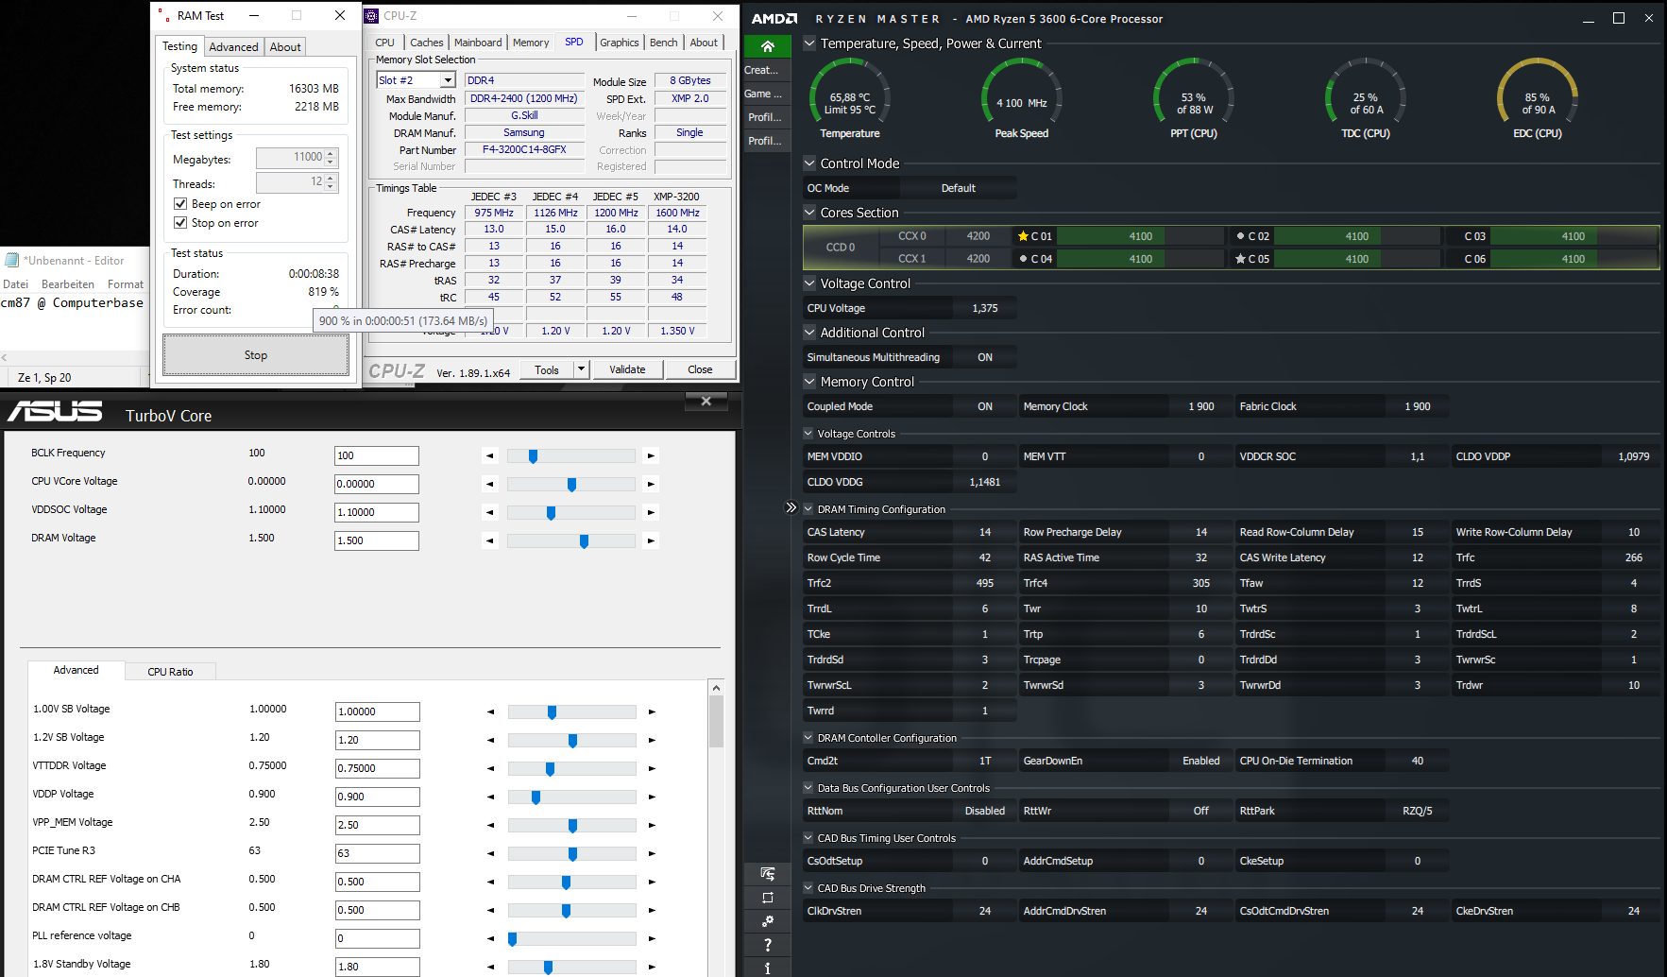This screenshot has height=977, width=1667.
Task: Click the VDDSOC Voltage input field
Action: pos(377,513)
